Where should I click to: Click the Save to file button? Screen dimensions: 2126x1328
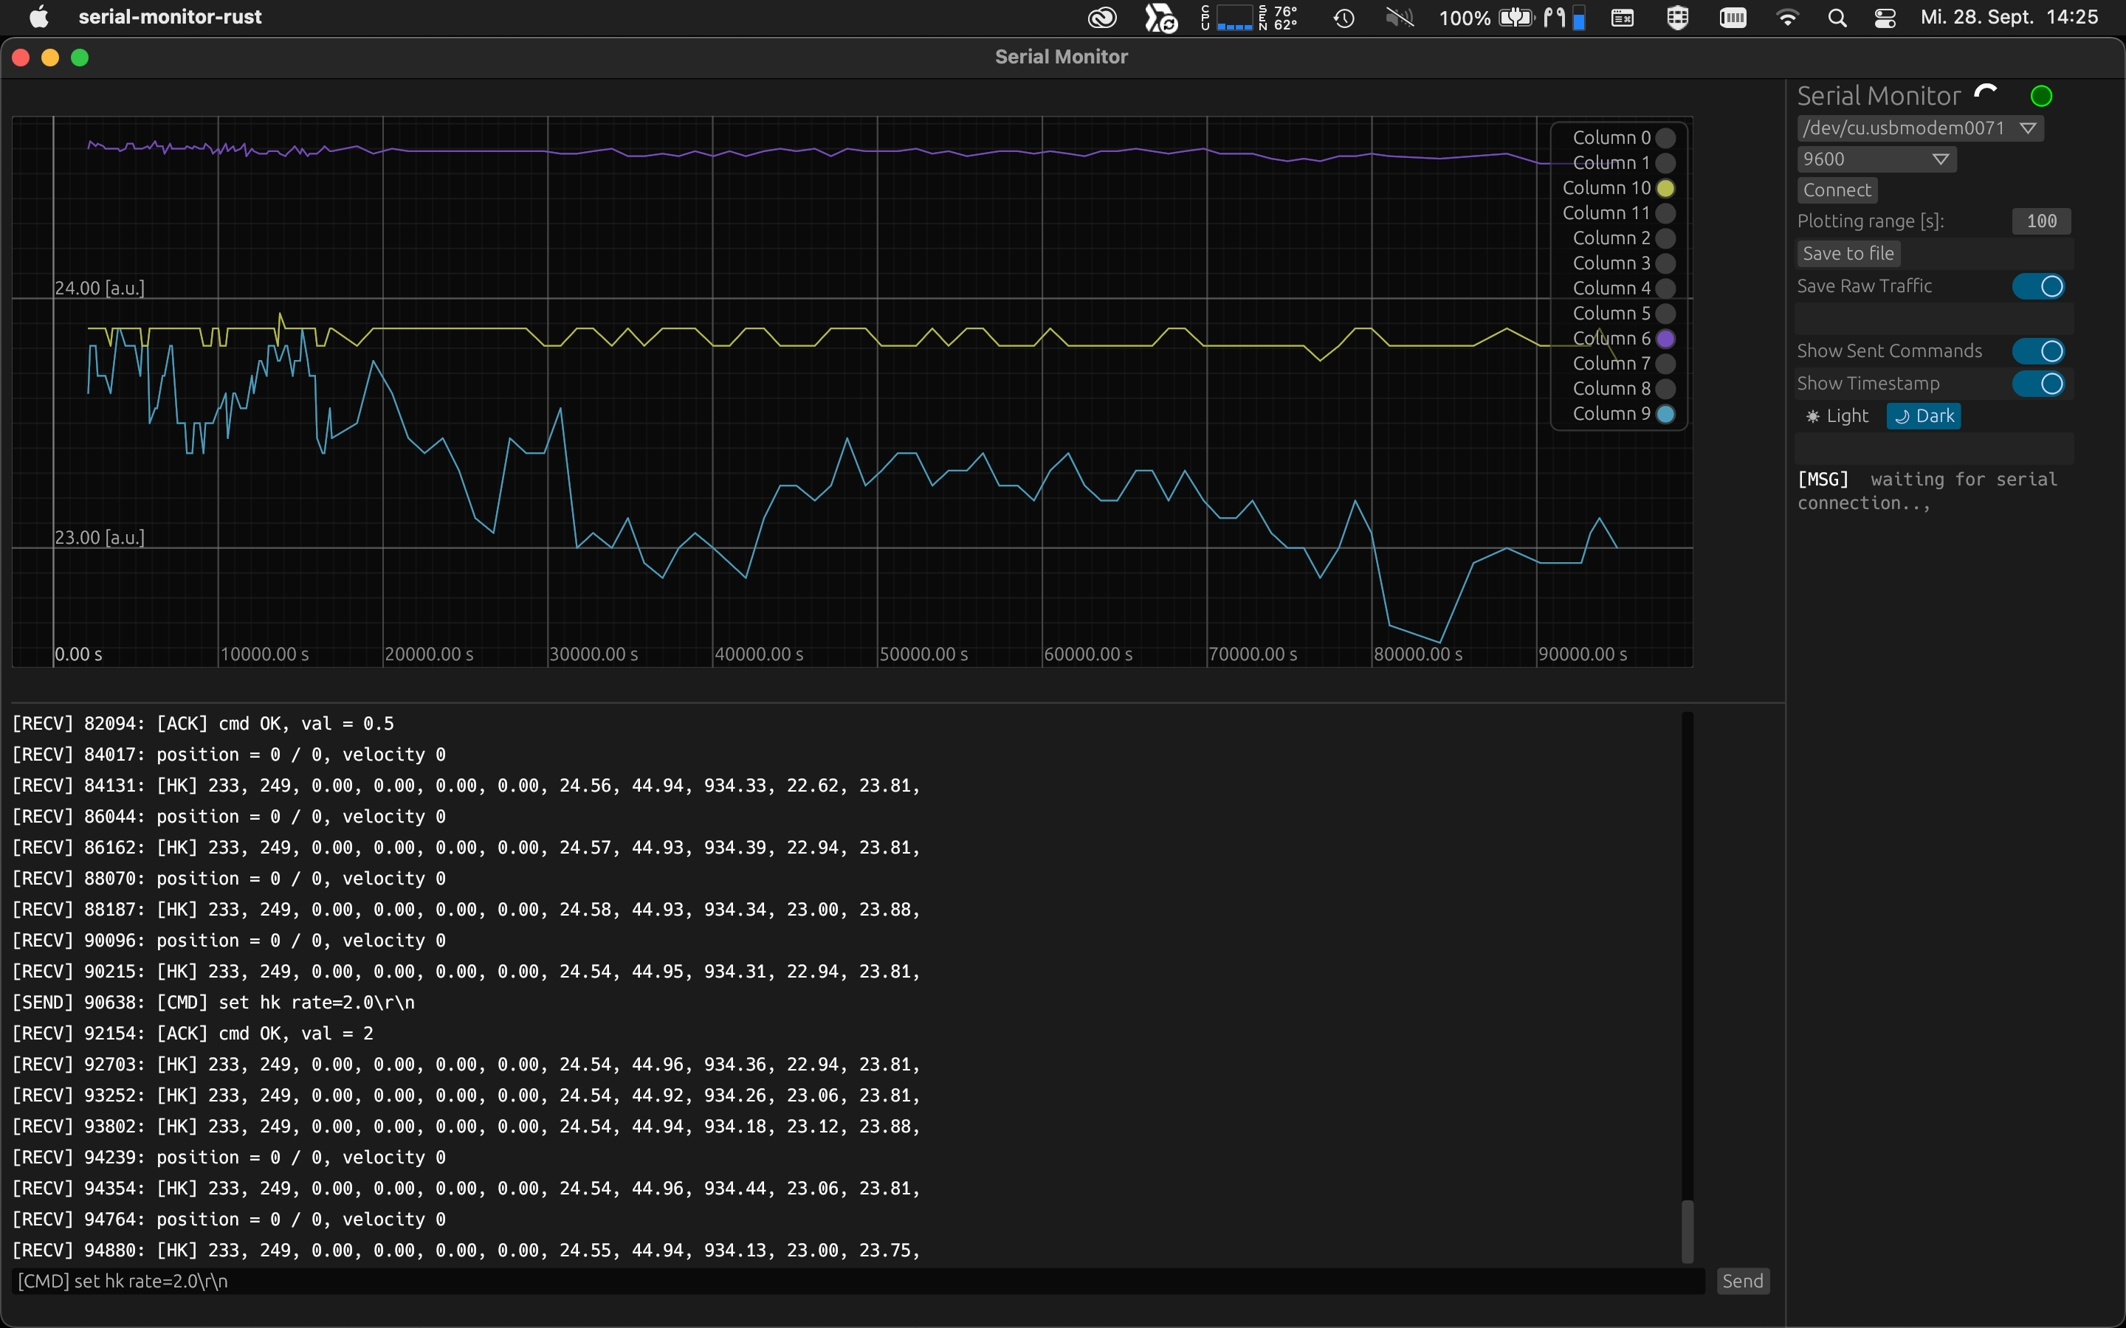(1846, 252)
